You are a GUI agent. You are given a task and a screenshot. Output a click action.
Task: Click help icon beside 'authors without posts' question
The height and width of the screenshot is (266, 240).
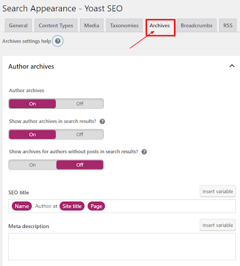(144, 152)
